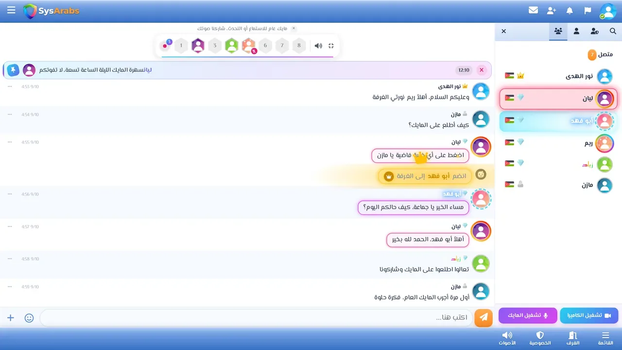Open options for أبو فهد's 4:56 message
Viewport: 622px width, 350px height.
click(10, 194)
